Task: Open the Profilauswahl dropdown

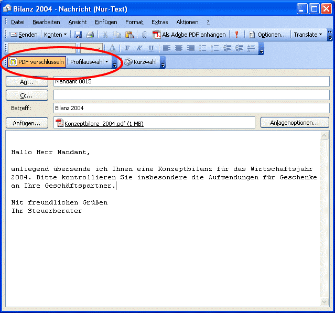Action: point(89,62)
